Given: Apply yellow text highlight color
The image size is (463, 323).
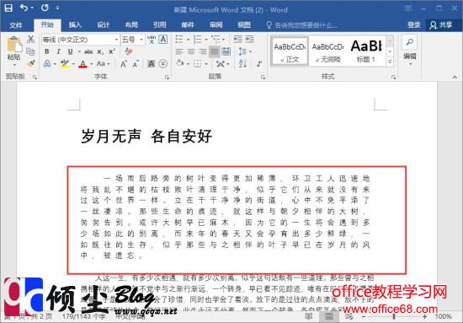Looking at the screenshot, I should click(x=64, y=63).
